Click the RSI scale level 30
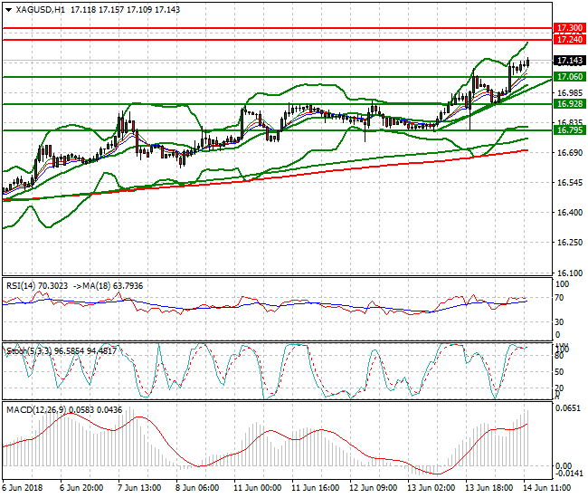This screenshot has height=498, width=588. click(x=559, y=322)
